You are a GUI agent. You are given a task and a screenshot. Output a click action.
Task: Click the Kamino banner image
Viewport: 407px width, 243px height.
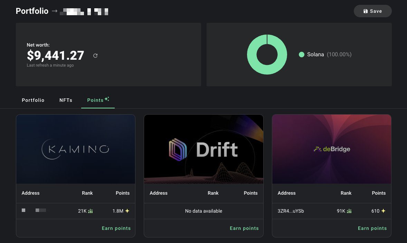tap(76, 149)
